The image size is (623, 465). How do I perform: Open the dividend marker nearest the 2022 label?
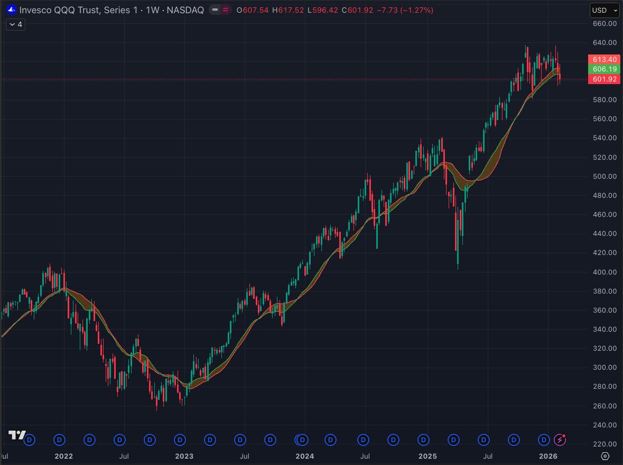tap(59, 440)
